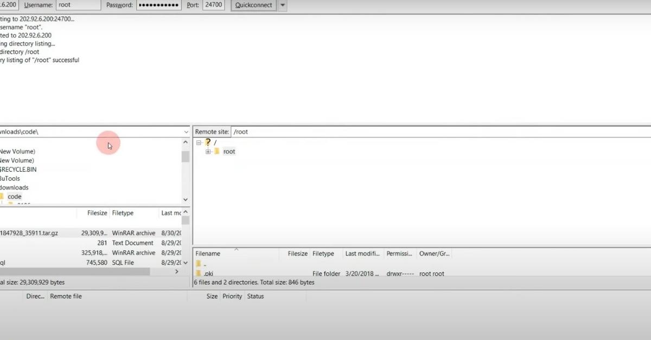Collapse the remote root slash node

pos(199,142)
